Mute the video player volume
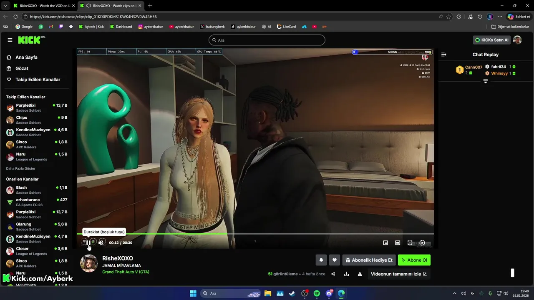The width and height of the screenshot is (534, 300). [101, 242]
